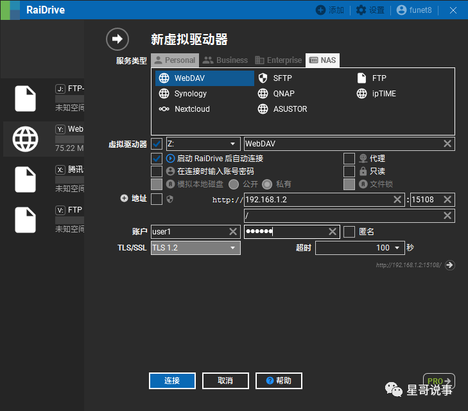The image size is (468, 411).
Task: Select the SFTP service type
Action: click(x=282, y=78)
